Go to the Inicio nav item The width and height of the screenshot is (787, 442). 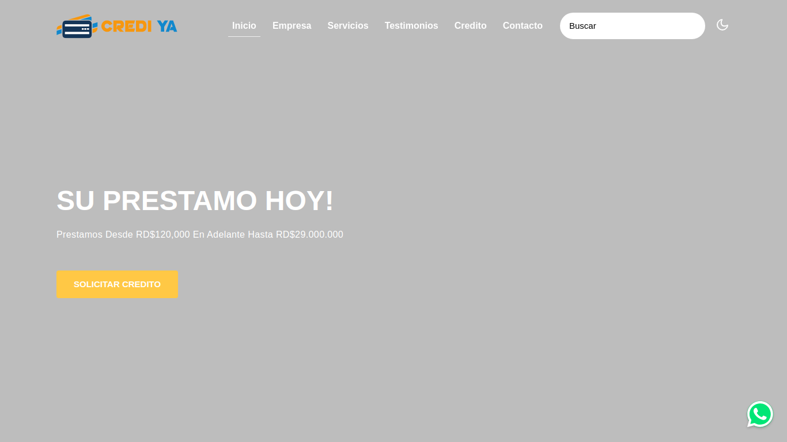click(244, 26)
